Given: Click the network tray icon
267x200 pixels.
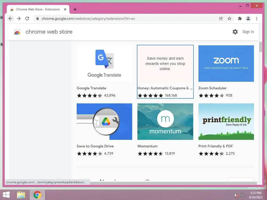Looking at the screenshot, I should coord(242,195).
